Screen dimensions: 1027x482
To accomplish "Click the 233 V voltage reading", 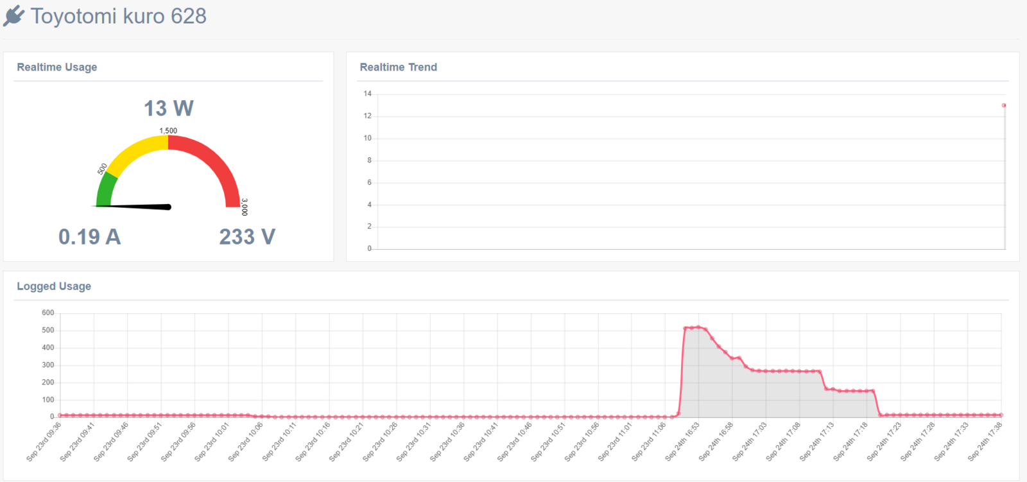I will [x=247, y=237].
